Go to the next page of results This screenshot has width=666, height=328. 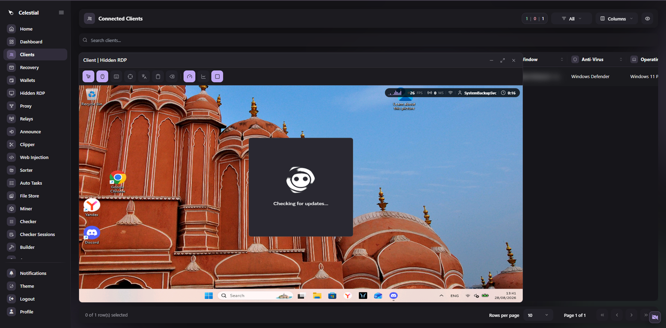pyautogui.click(x=631, y=315)
